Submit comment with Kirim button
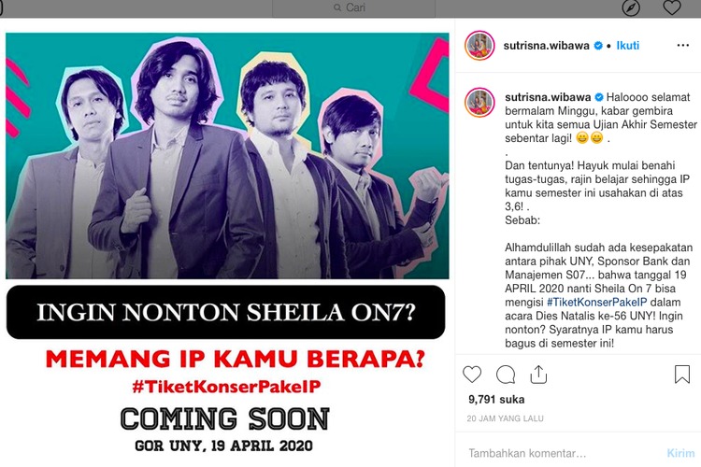This screenshot has width=701, height=467. tap(680, 453)
